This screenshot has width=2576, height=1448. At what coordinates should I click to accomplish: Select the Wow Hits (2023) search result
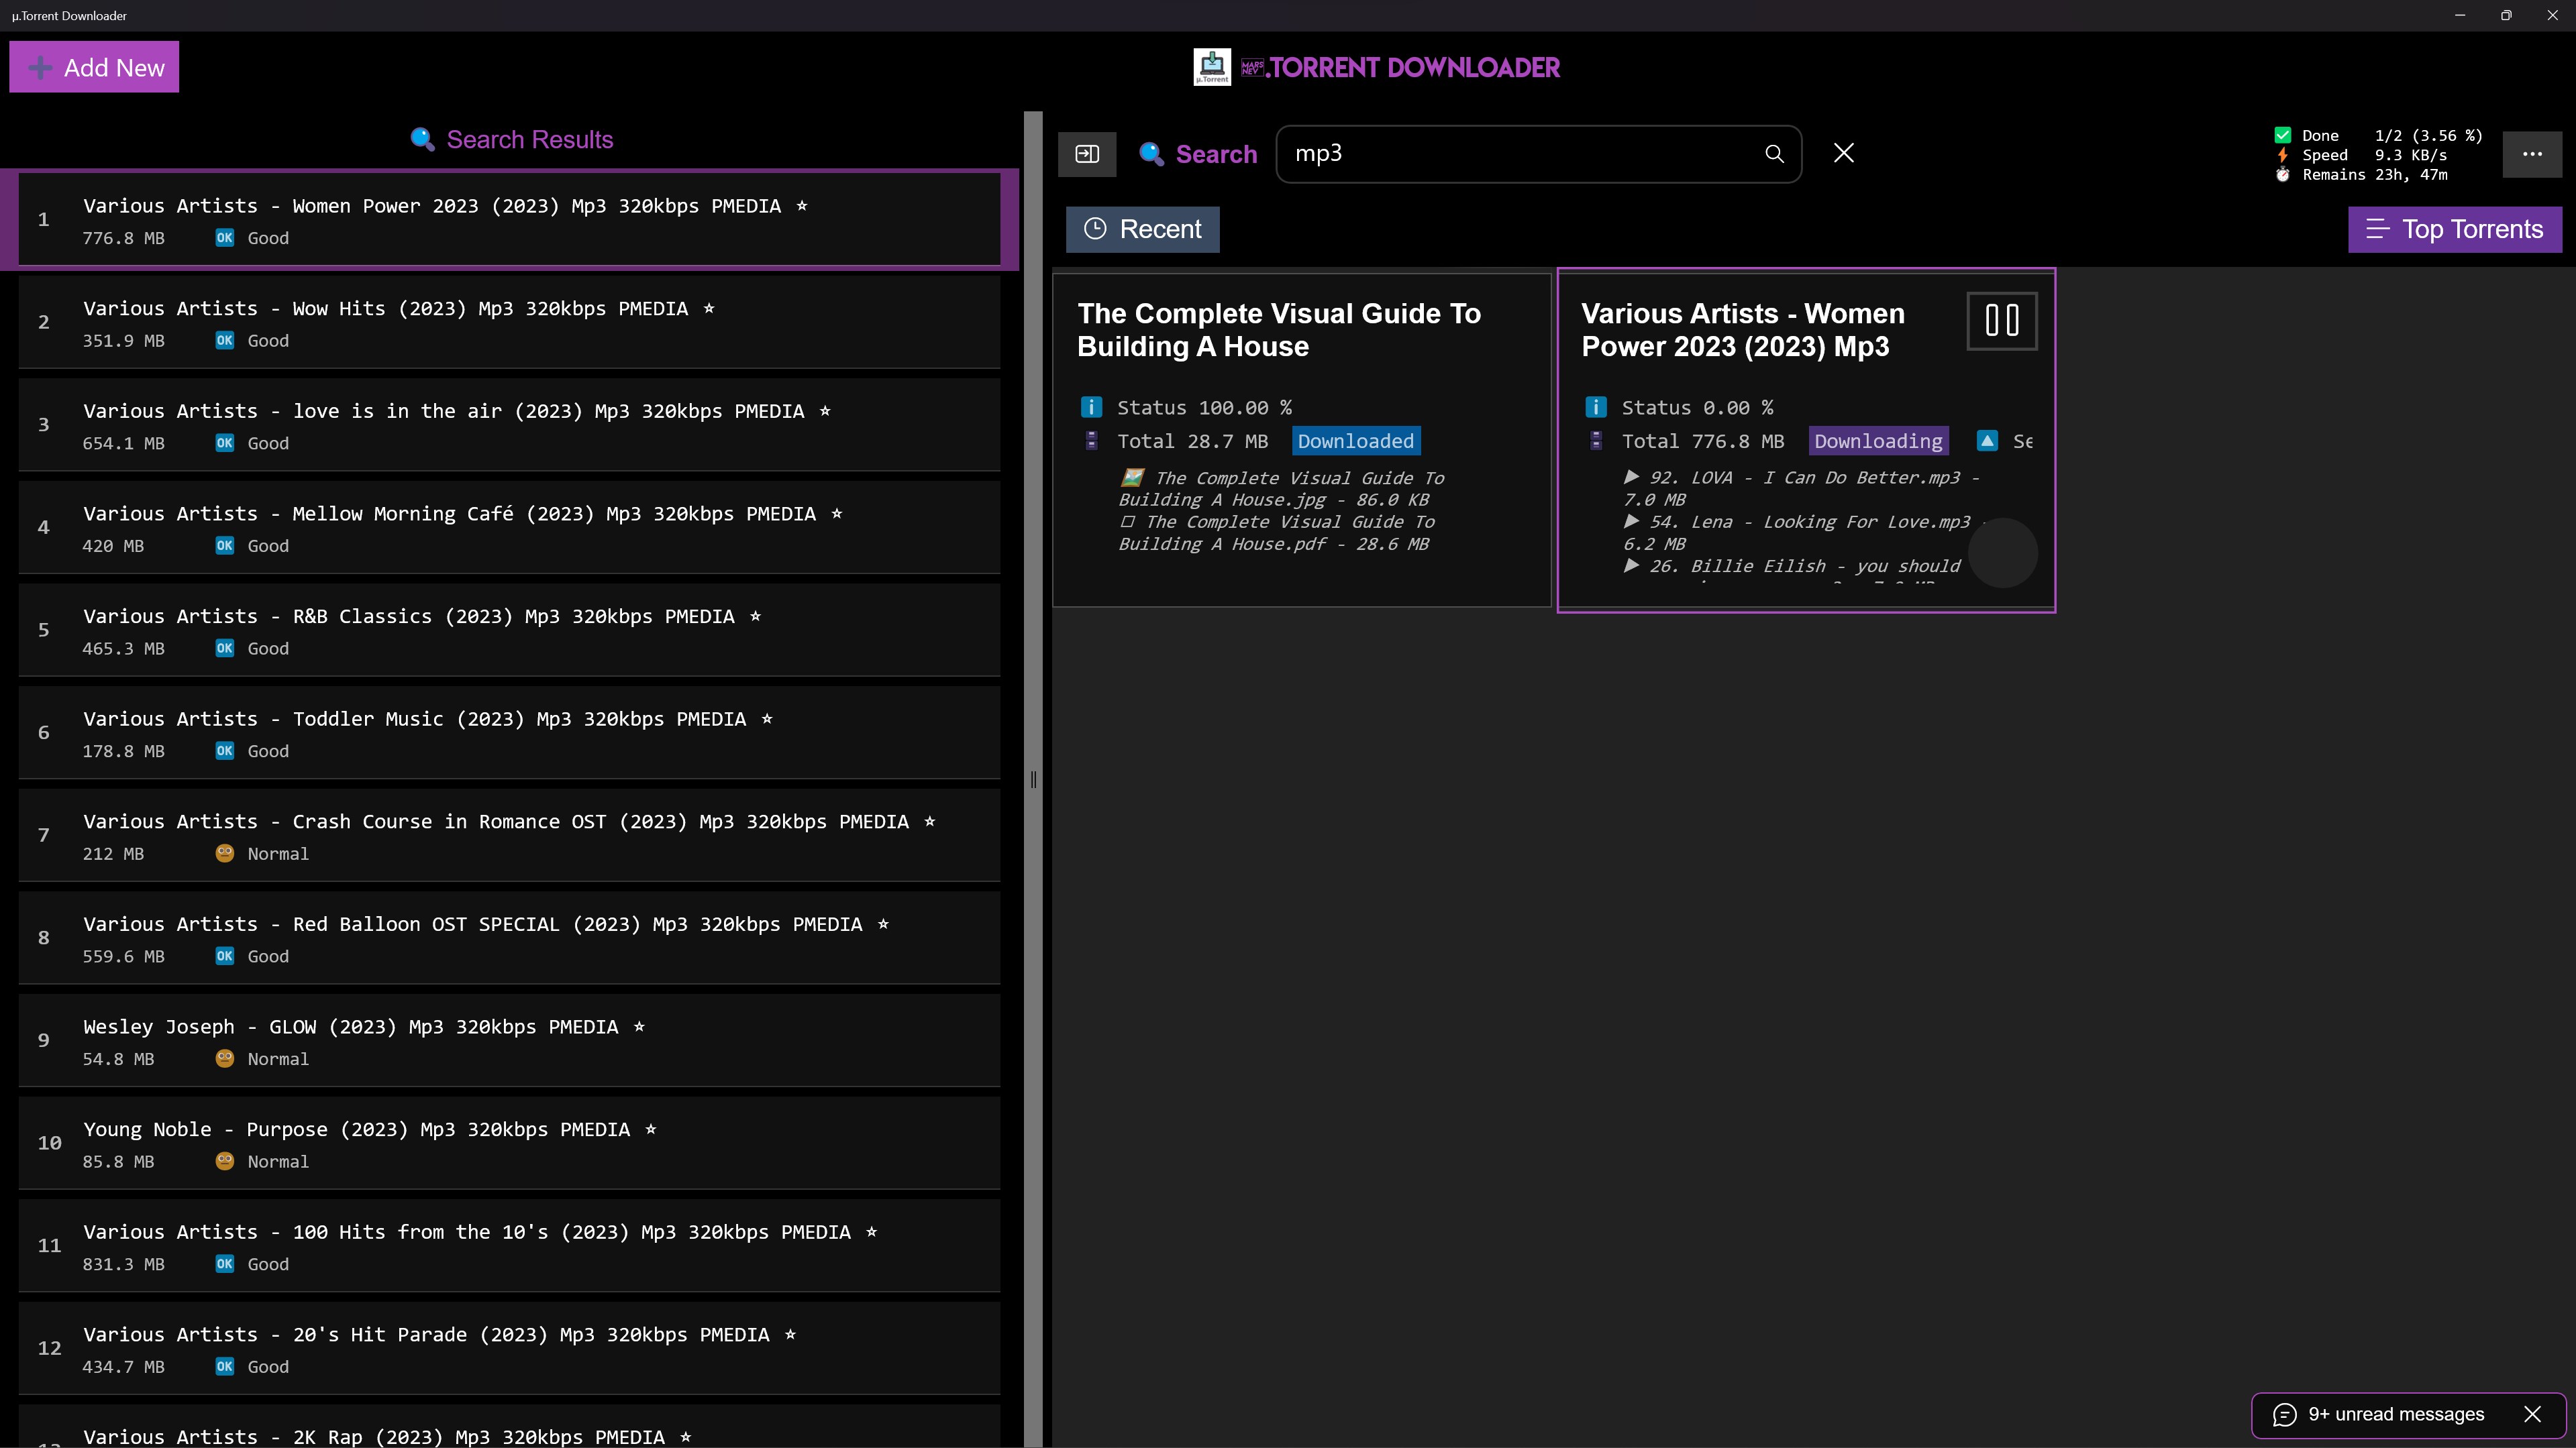coord(508,322)
